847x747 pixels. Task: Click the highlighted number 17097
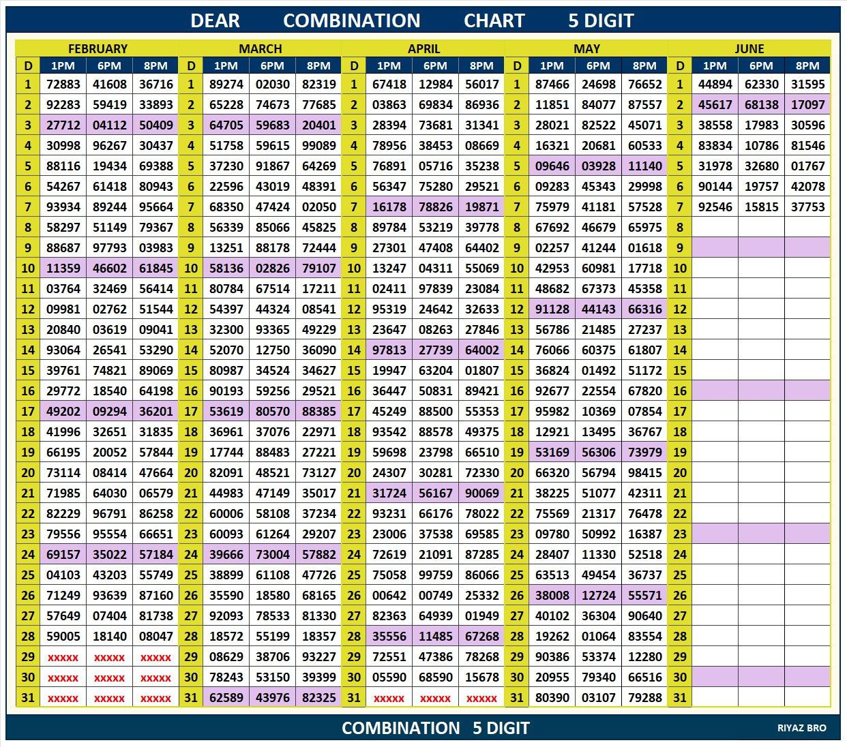[x=807, y=105]
